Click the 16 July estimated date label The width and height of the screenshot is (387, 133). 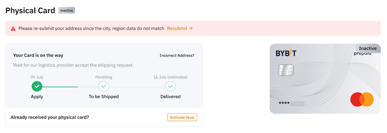[x=170, y=77]
